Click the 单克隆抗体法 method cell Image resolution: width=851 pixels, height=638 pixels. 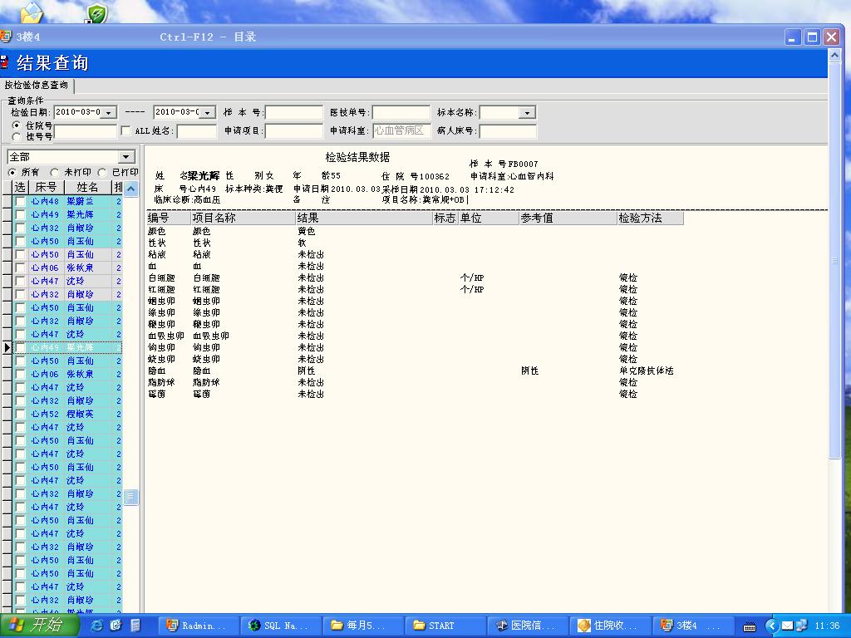click(x=646, y=371)
